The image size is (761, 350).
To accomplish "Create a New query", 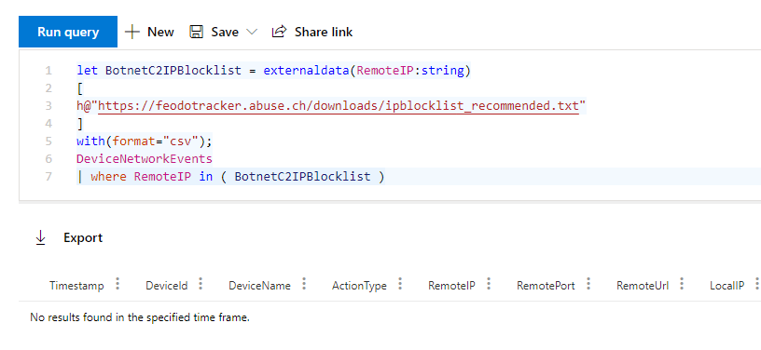I will tap(149, 32).
